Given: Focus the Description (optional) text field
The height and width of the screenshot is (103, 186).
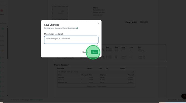Looking at the screenshot, I should 71,40.
